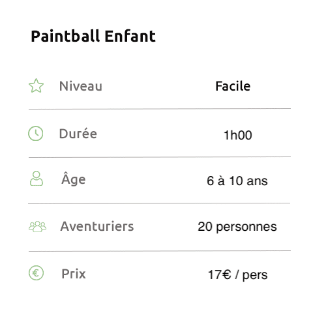The width and height of the screenshot is (326, 326).
Task: Click the 1h00 duration value
Action: pyautogui.click(x=238, y=135)
